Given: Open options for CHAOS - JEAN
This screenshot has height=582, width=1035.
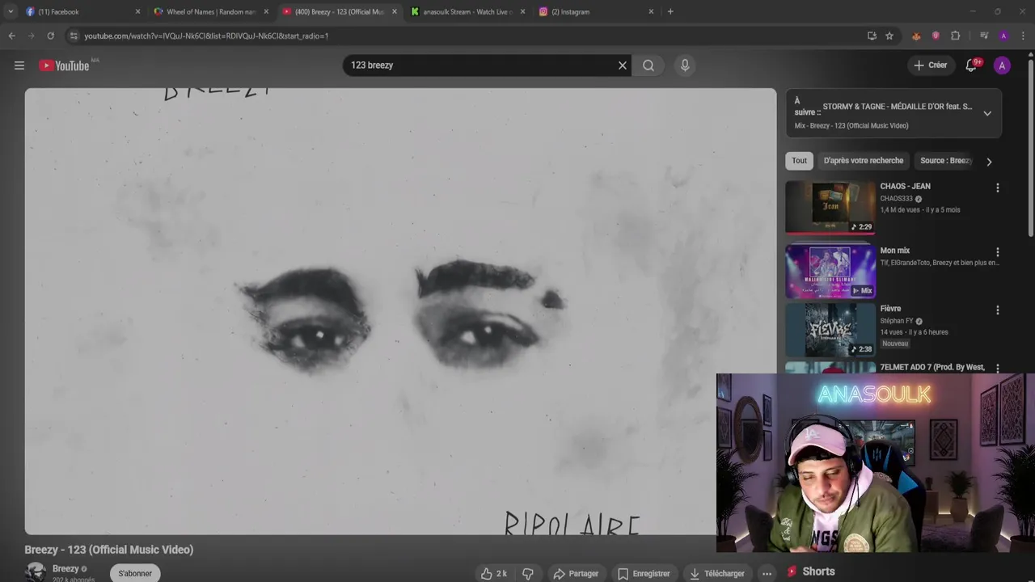Looking at the screenshot, I should tap(997, 188).
